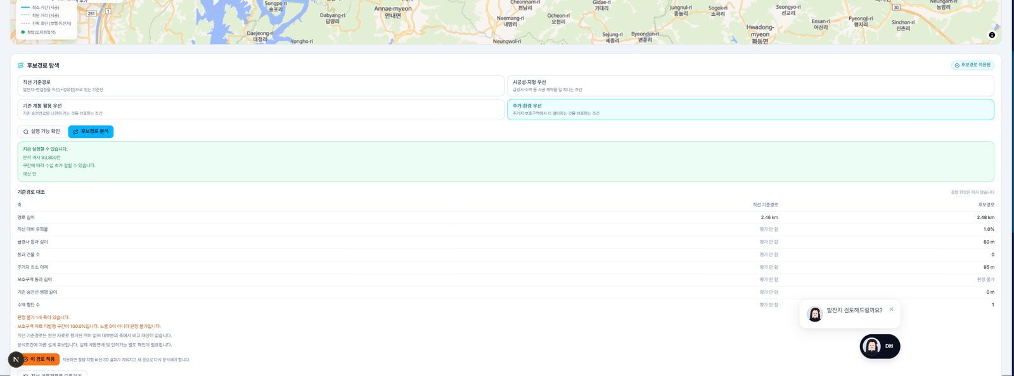Click the Diti chatbot avatar icon
Screen dimensions: 1014x376
point(873,346)
